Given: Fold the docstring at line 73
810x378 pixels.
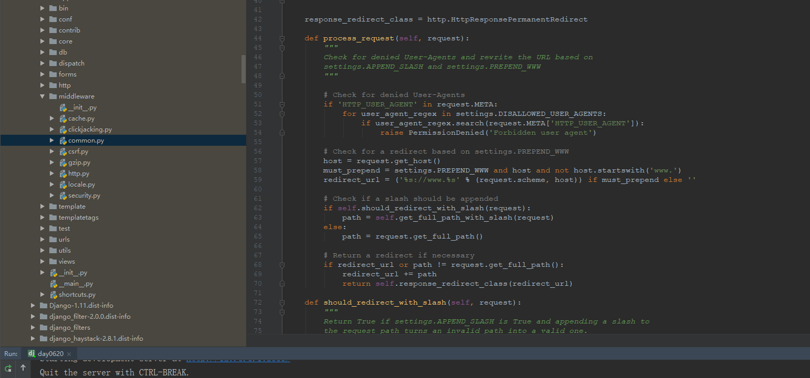Looking at the screenshot, I should [x=282, y=312].
